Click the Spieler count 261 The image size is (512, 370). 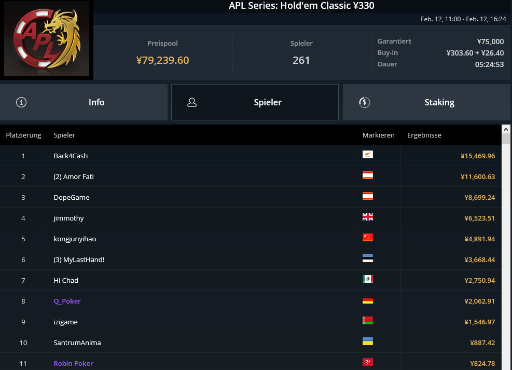[301, 60]
